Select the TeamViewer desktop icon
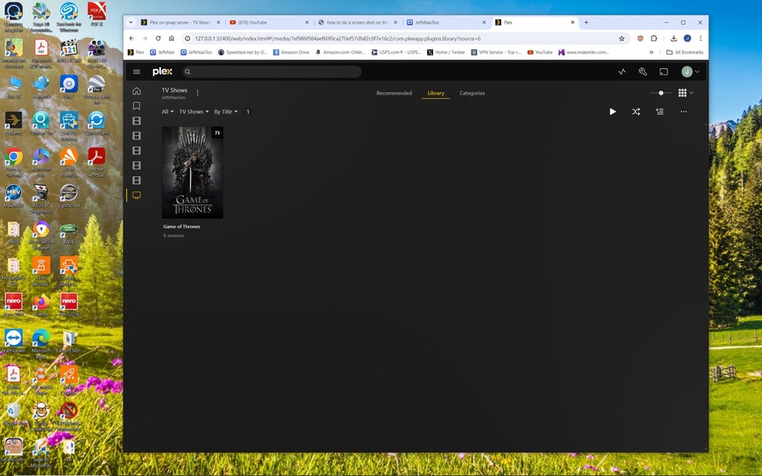This screenshot has width=762, height=476. pos(14,341)
